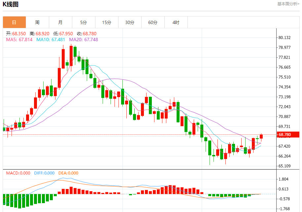Show the 30分 interval chart
302x212 pixels.
coord(130,22)
